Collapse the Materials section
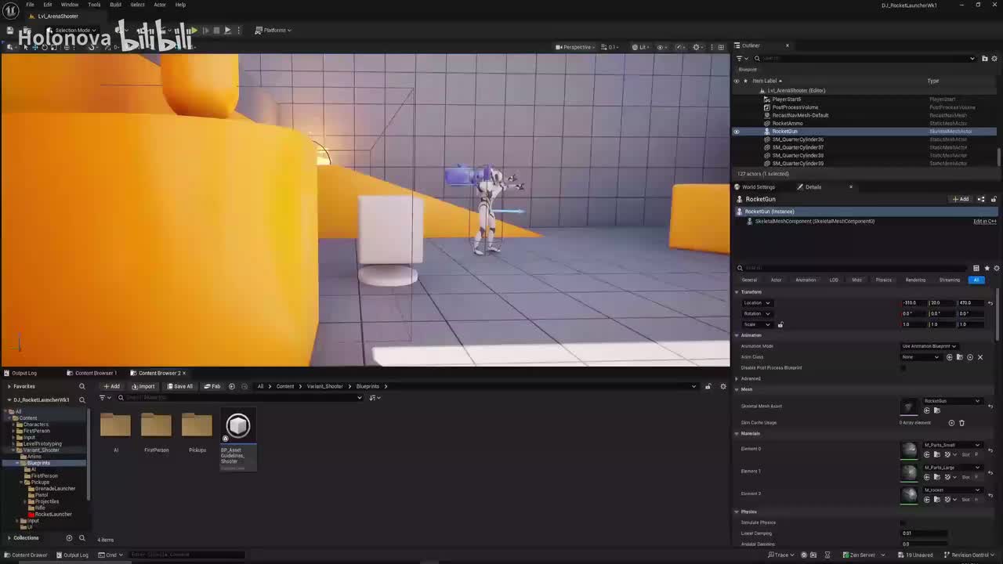The width and height of the screenshot is (1003, 564). point(737,434)
